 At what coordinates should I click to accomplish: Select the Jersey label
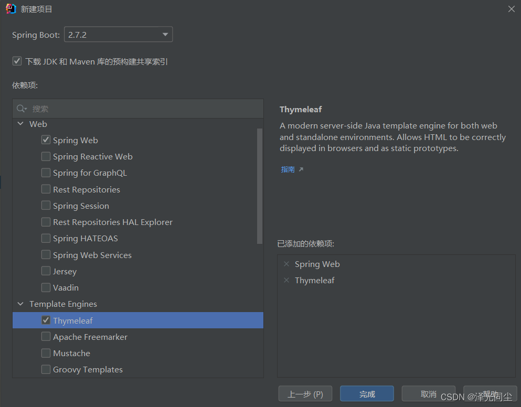[x=65, y=271]
